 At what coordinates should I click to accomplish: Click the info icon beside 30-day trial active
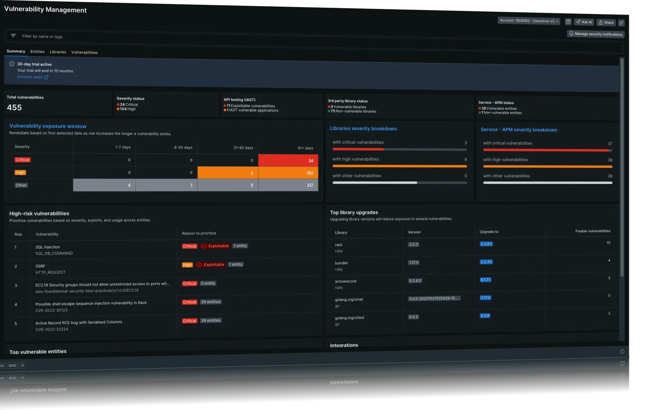click(x=11, y=63)
